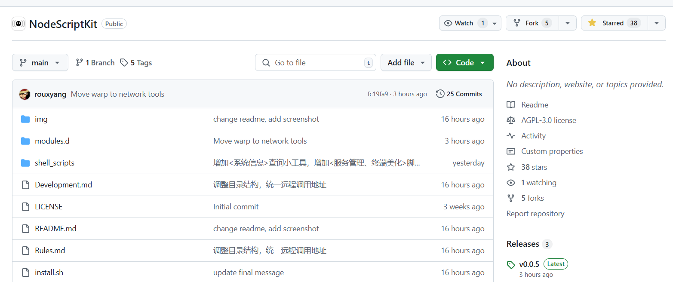Click commit hash fc19fa9

tap(378, 94)
